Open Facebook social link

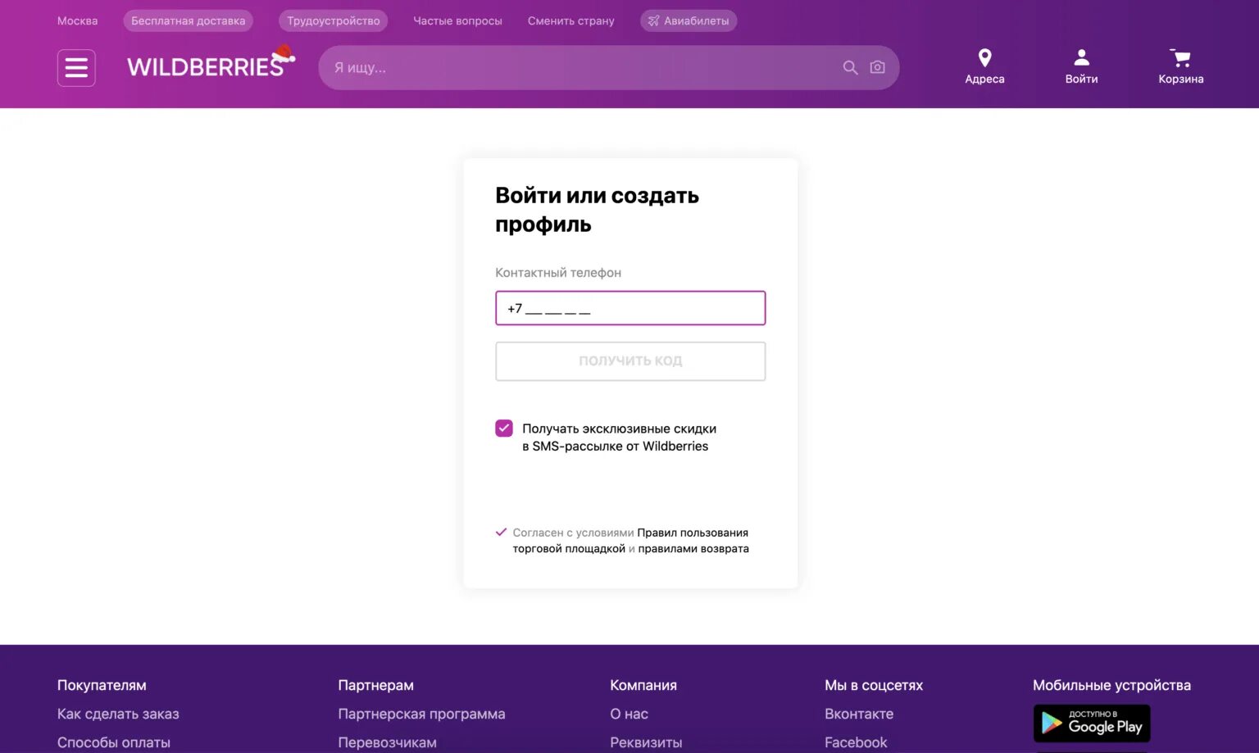tap(856, 742)
